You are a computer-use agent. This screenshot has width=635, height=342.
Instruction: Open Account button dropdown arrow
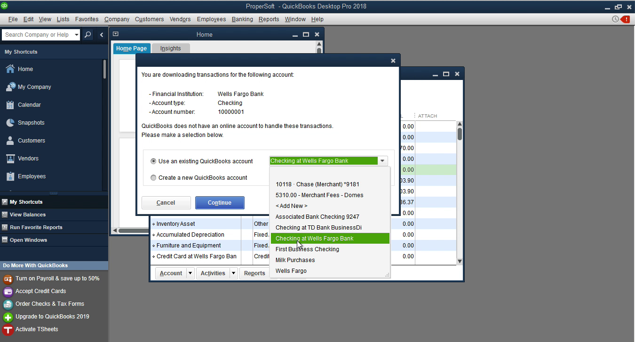[x=190, y=273]
